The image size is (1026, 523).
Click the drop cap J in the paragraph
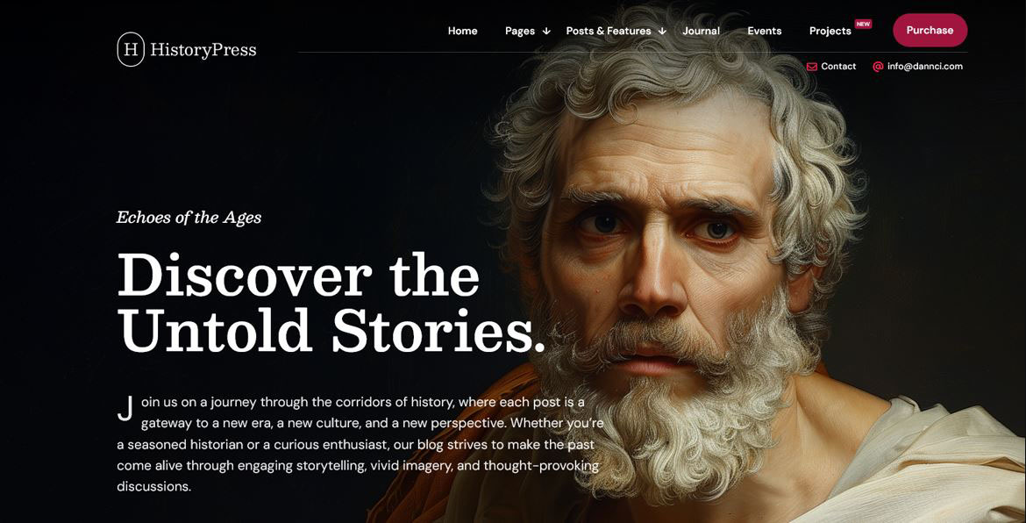[x=125, y=408]
